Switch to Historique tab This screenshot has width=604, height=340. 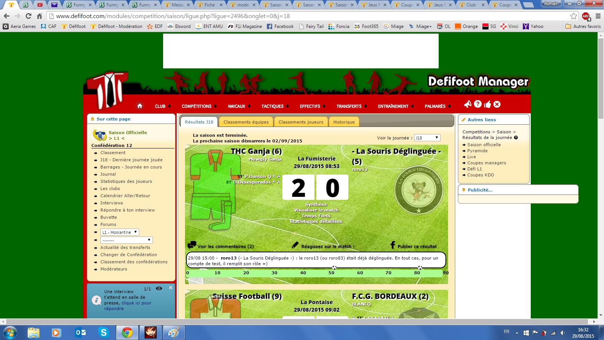344,122
